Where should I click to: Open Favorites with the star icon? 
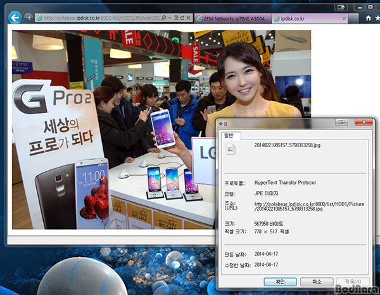tap(377, 18)
